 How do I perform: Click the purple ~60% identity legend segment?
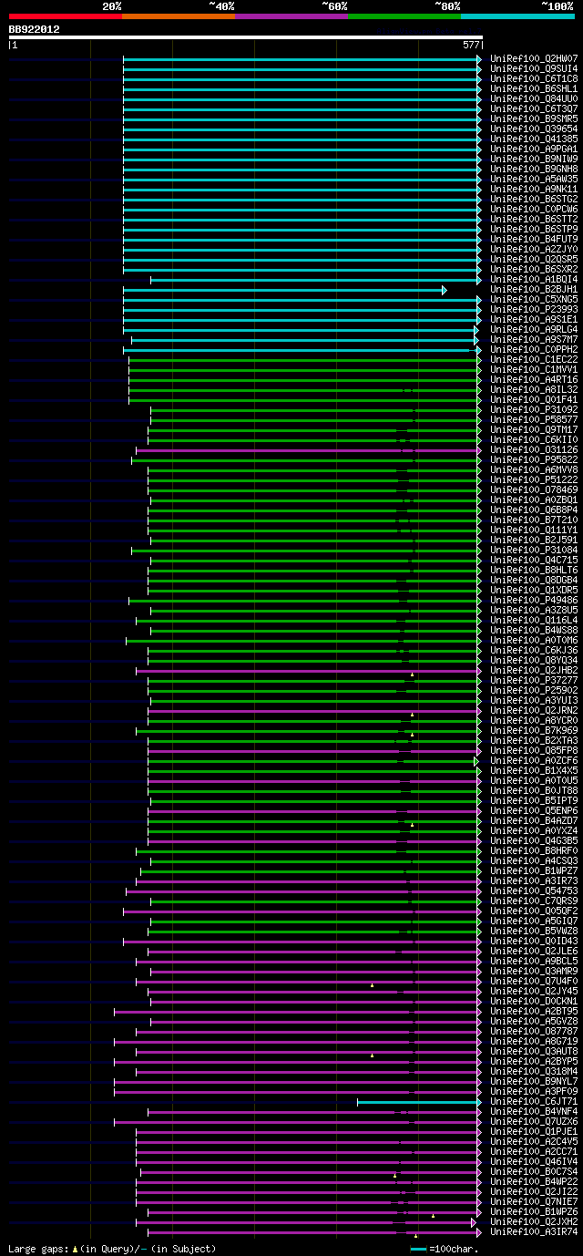click(x=291, y=15)
